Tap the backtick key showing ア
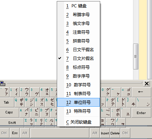The height and width of the screenshot is (139, 152). (x=5, y=92)
